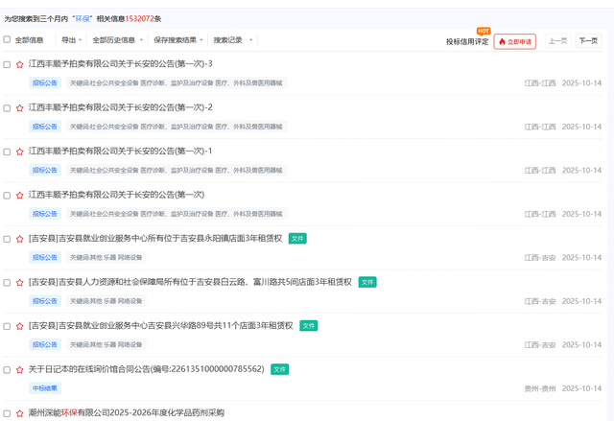Open the 保存搜索结果 dropdown
Viewport: 614px width, 421px height.
[x=178, y=40]
